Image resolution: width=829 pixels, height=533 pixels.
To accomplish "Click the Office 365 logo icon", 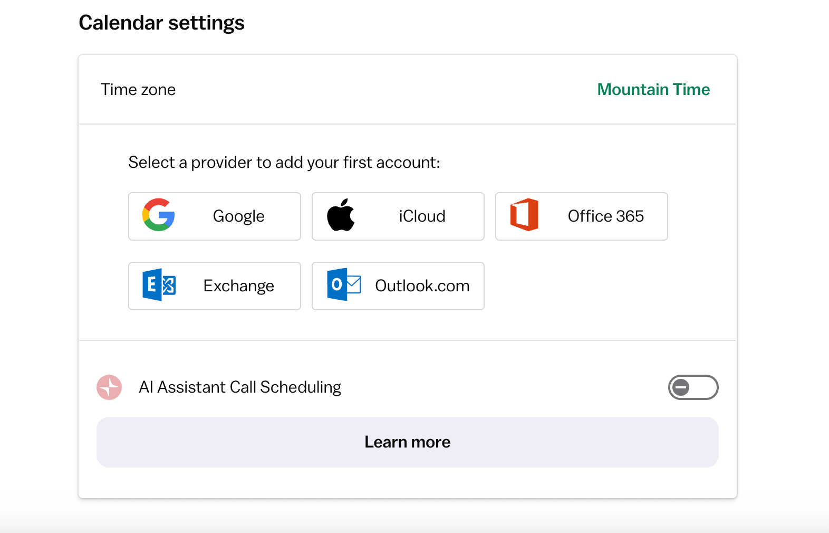I will pyautogui.click(x=524, y=215).
